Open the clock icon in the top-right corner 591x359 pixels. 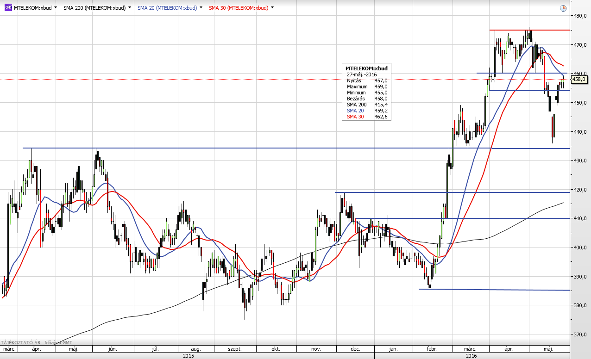click(563, 8)
